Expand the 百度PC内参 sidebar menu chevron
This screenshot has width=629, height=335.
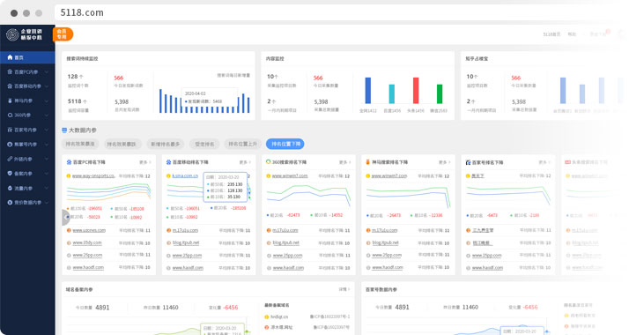47,72
